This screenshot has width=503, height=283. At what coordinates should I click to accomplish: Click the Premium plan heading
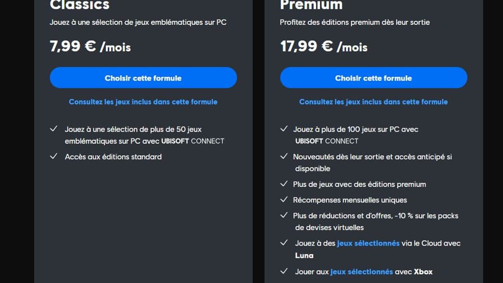point(311,5)
